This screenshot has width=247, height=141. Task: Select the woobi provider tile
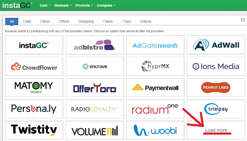point(155,130)
